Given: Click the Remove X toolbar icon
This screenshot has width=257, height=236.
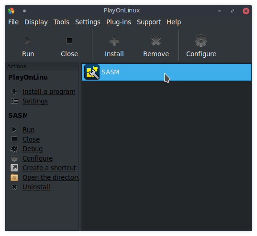Looking at the screenshot, I should [156, 41].
